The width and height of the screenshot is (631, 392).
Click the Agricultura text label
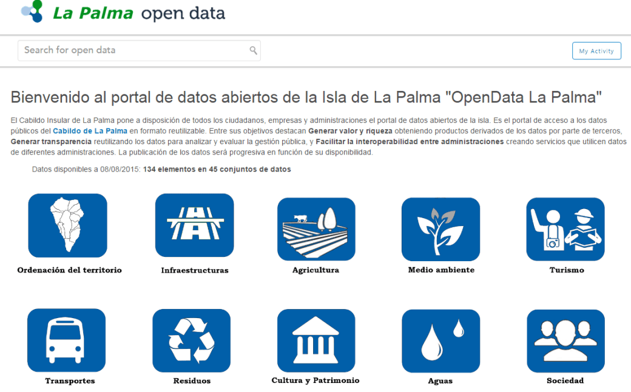point(315,270)
